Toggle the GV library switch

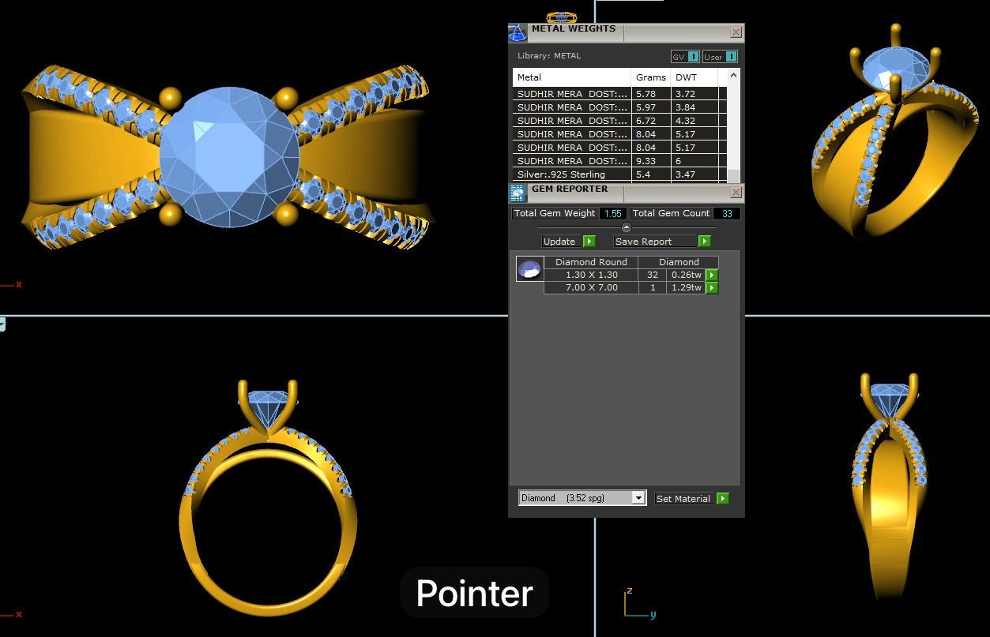click(x=685, y=57)
